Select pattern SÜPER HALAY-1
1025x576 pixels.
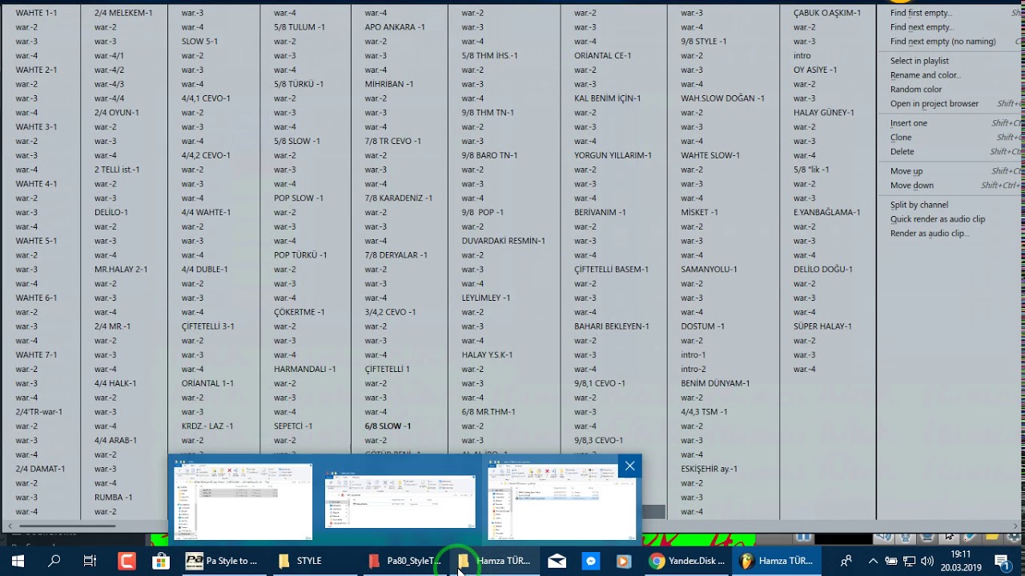[822, 326]
